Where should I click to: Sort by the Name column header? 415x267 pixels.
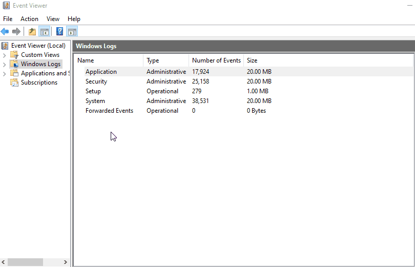click(x=109, y=60)
